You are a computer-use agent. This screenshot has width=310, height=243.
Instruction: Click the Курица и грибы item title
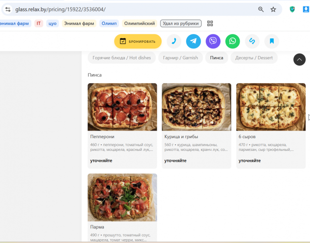[181, 137]
